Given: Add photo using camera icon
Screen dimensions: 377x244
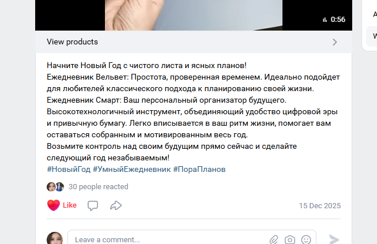Looking at the screenshot, I should pyautogui.click(x=290, y=239).
